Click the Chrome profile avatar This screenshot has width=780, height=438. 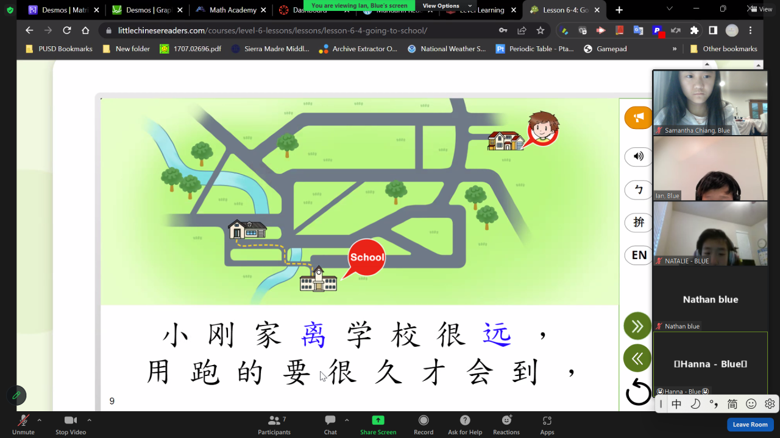tap(732, 30)
